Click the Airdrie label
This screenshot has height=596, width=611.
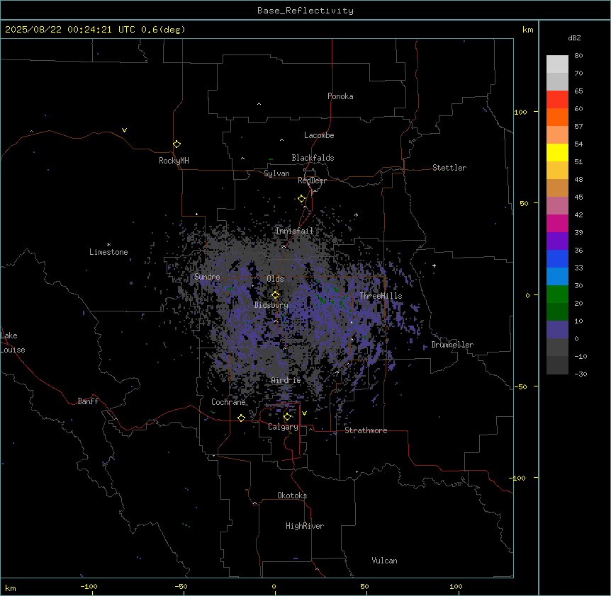click(286, 380)
